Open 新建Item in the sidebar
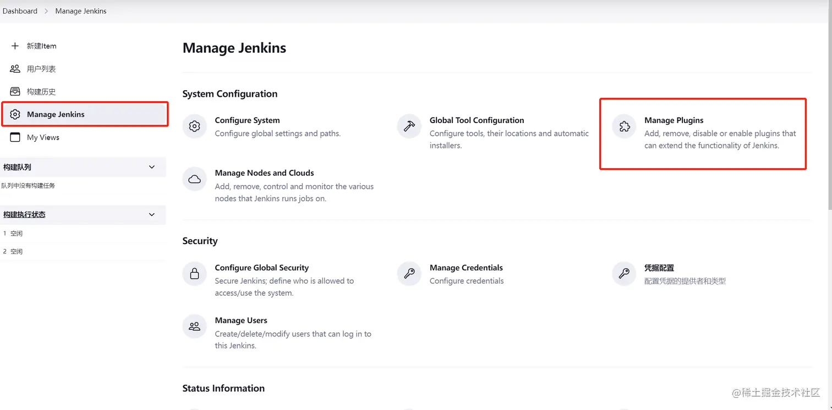This screenshot has width=832, height=410. (41, 46)
